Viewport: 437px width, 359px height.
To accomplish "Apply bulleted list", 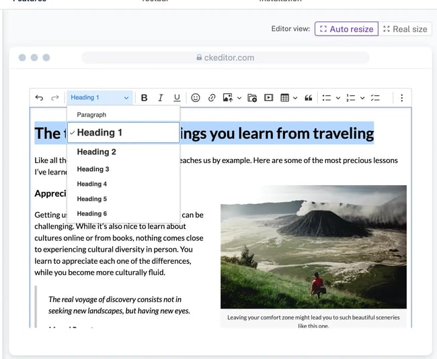I will pyautogui.click(x=326, y=97).
